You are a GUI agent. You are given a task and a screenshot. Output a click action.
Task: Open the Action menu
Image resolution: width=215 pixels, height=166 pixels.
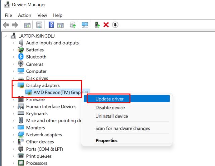tap(25, 15)
